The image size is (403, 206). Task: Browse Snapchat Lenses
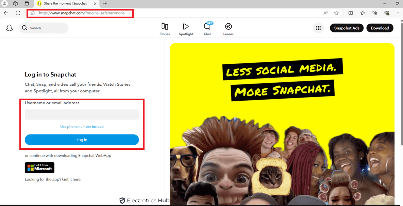(x=228, y=28)
